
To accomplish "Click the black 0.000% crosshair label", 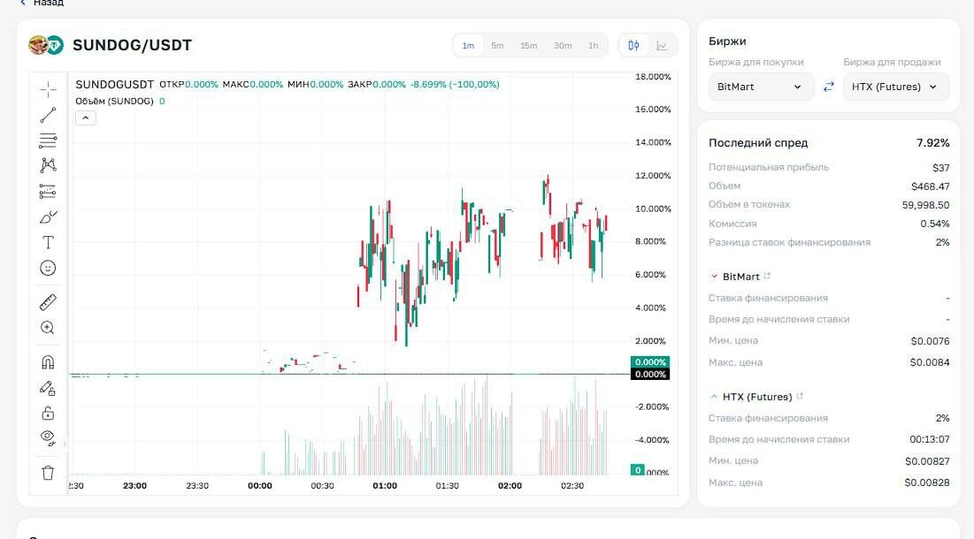I will click(x=649, y=374).
